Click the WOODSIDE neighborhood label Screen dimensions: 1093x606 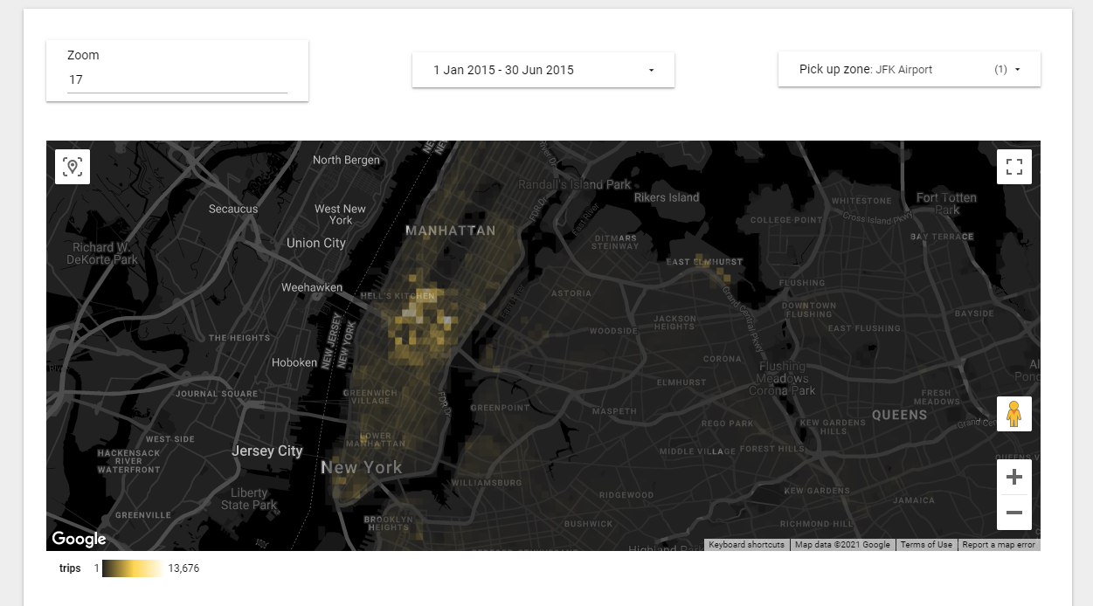point(613,331)
